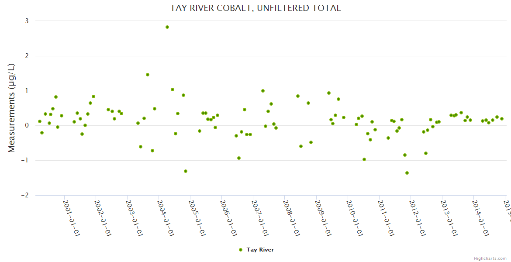The image size is (511, 262).
Task: Toggle the Tay River legend series
Action: (260, 250)
